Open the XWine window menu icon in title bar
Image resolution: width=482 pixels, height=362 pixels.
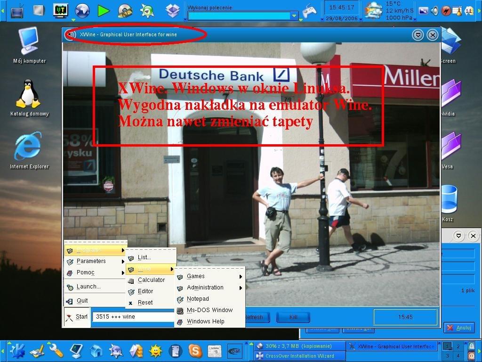[x=71, y=34]
